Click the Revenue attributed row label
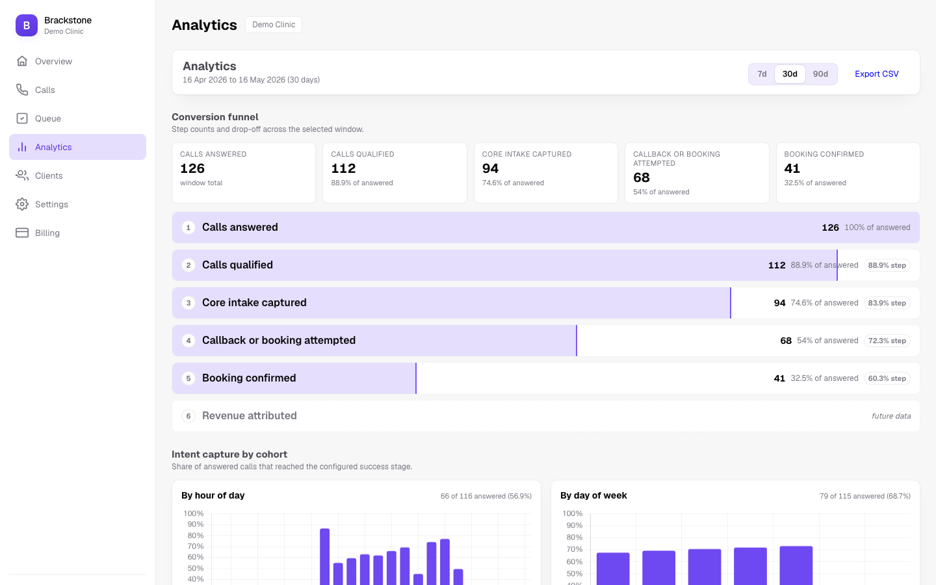The width and height of the screenshot is (936, 585). [x=250, y=416]
